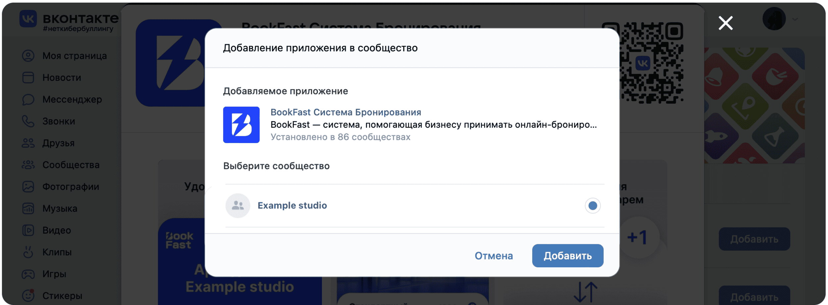This screenshot has width=828, height=305.
Task: Click the Звонки phone icon
Action: (28, 121)
